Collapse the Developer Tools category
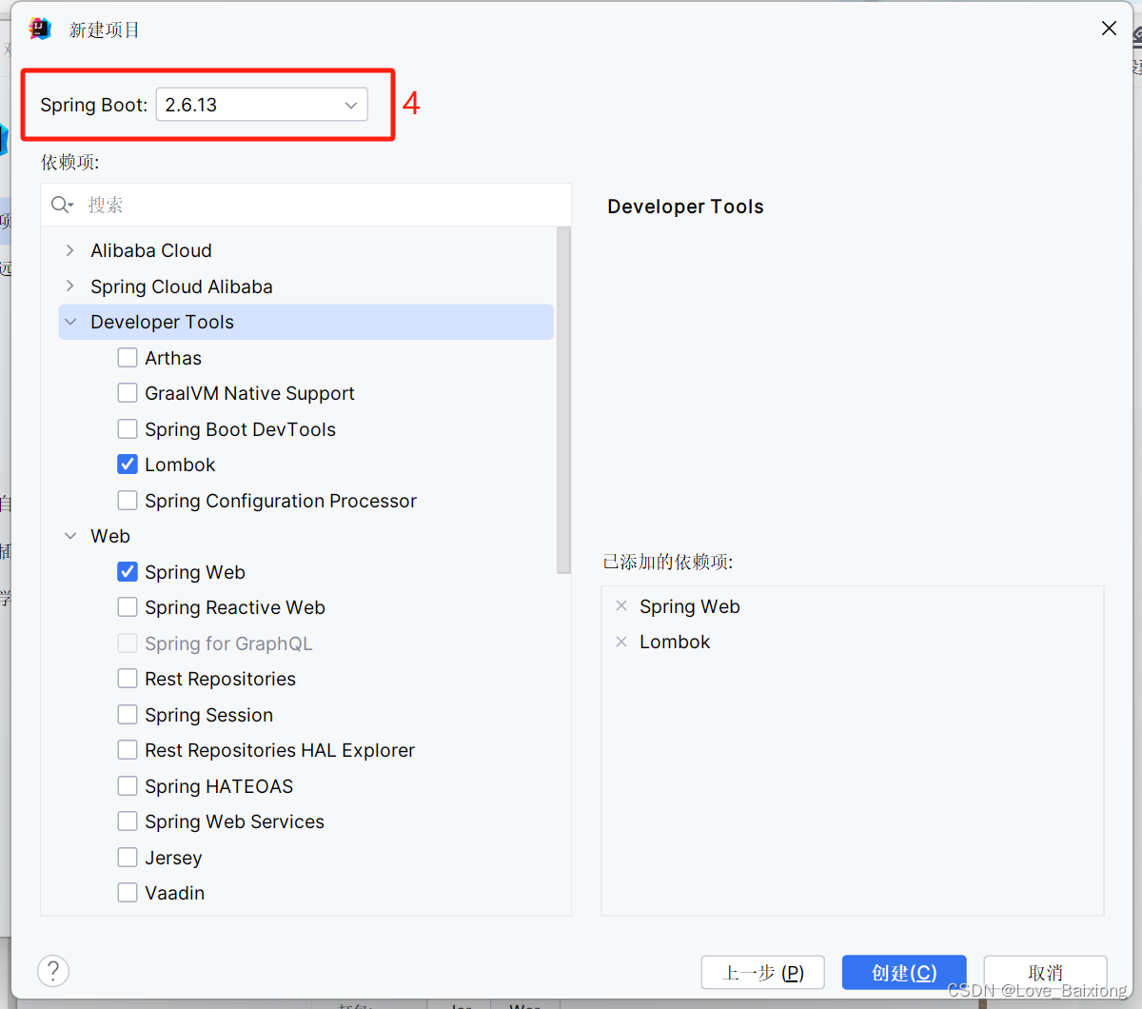Viewport: 1142px width, 1009px height. click(69, 322)
